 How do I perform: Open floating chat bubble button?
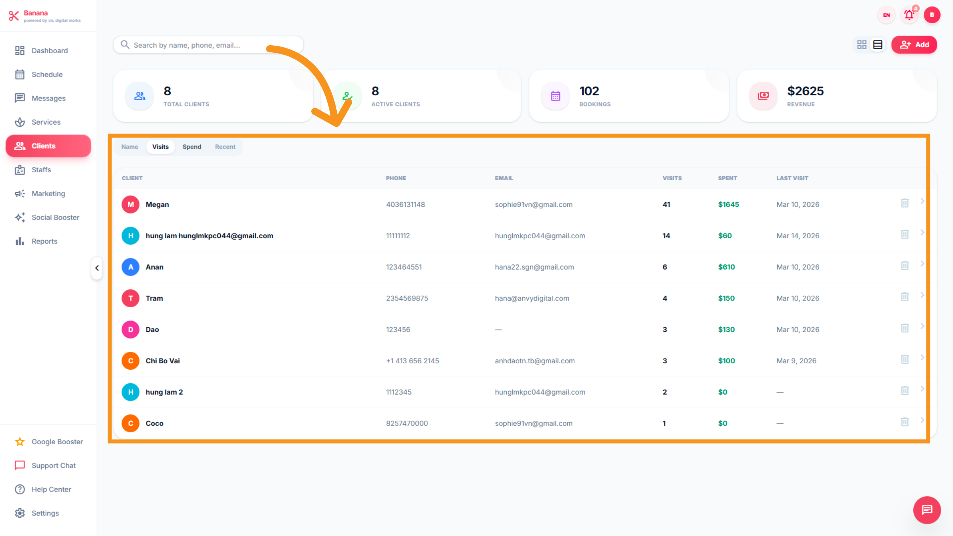coord(927,510)
